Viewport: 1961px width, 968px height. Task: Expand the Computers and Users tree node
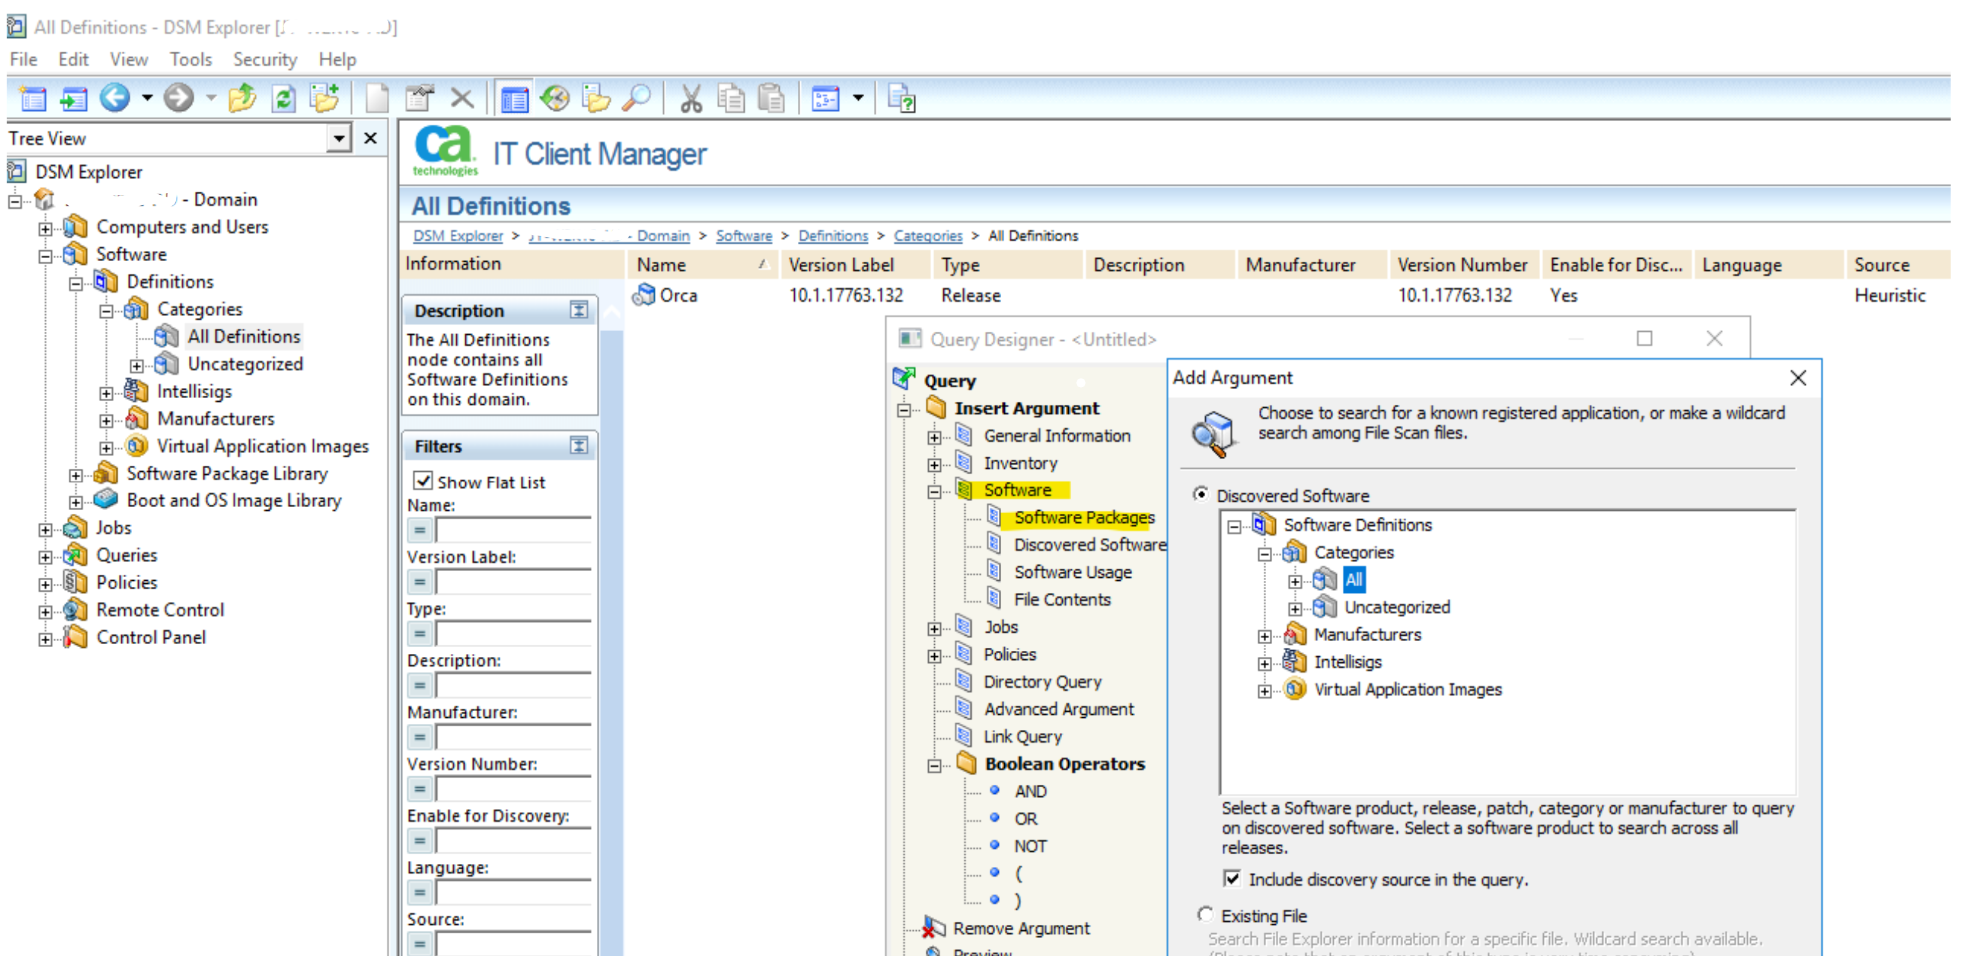[46, 228]
